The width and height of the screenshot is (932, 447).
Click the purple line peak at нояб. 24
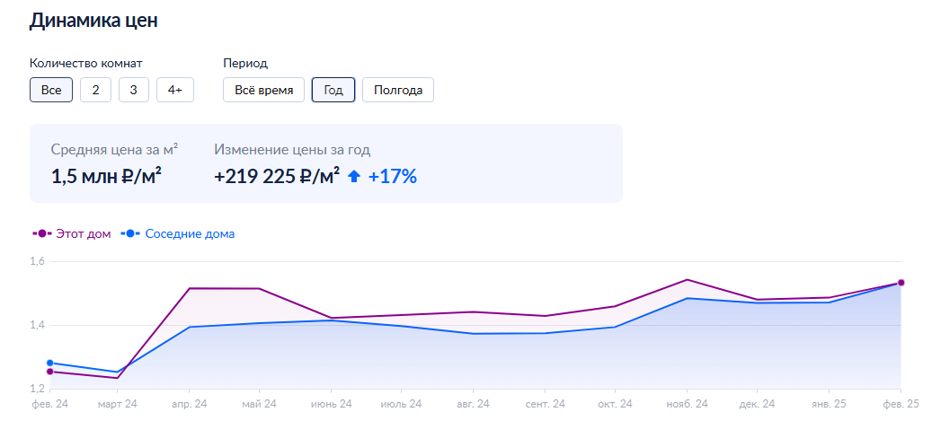click(688, 279)
